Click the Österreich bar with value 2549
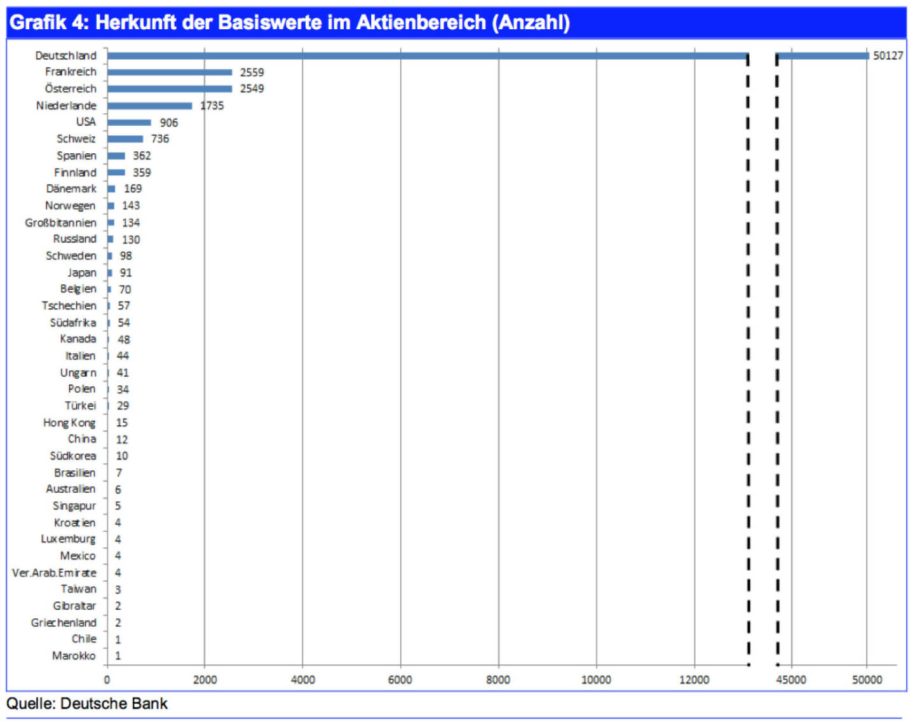This screenshot has width=915, height=724. click(x=169, y=89)
